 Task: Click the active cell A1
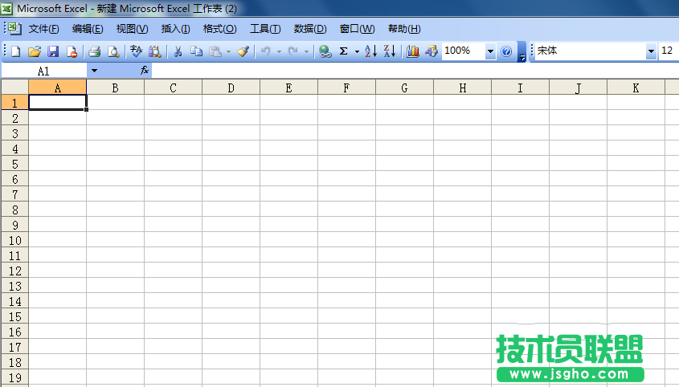point(57,103)
